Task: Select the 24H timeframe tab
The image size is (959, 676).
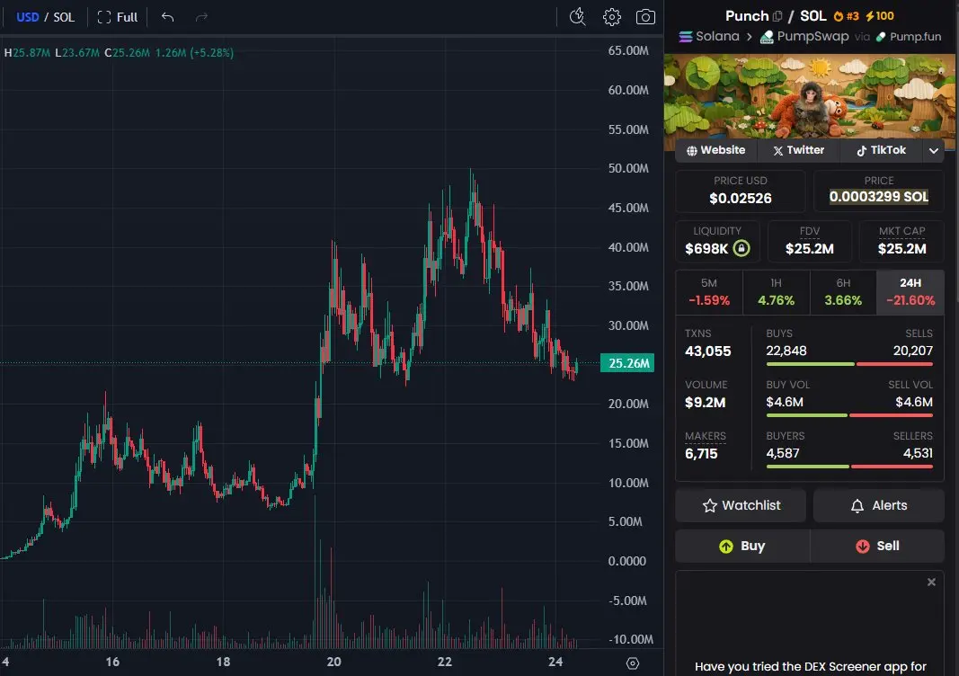Action: 910,292
